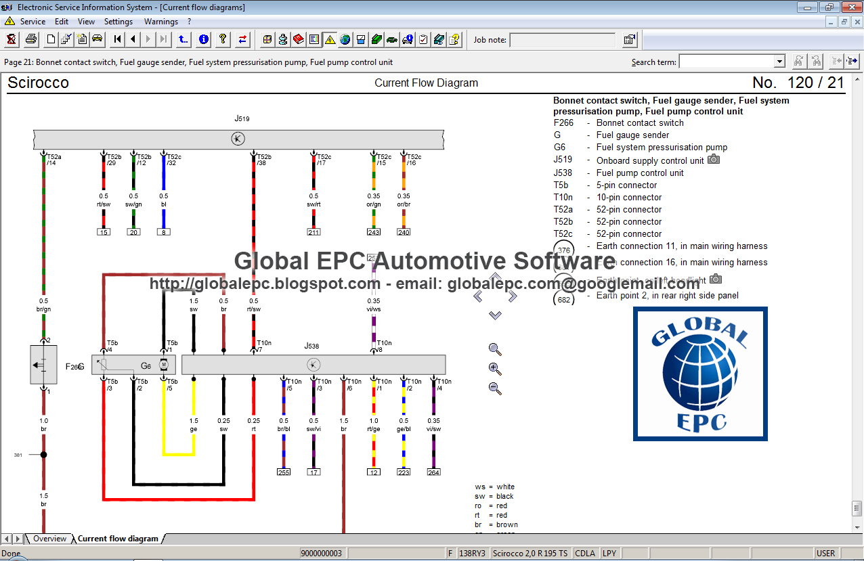Image resolution: width=864 pixels, height=561 pixels.
Task: Click the earth connection 376 circle
Action: point(563,250)
